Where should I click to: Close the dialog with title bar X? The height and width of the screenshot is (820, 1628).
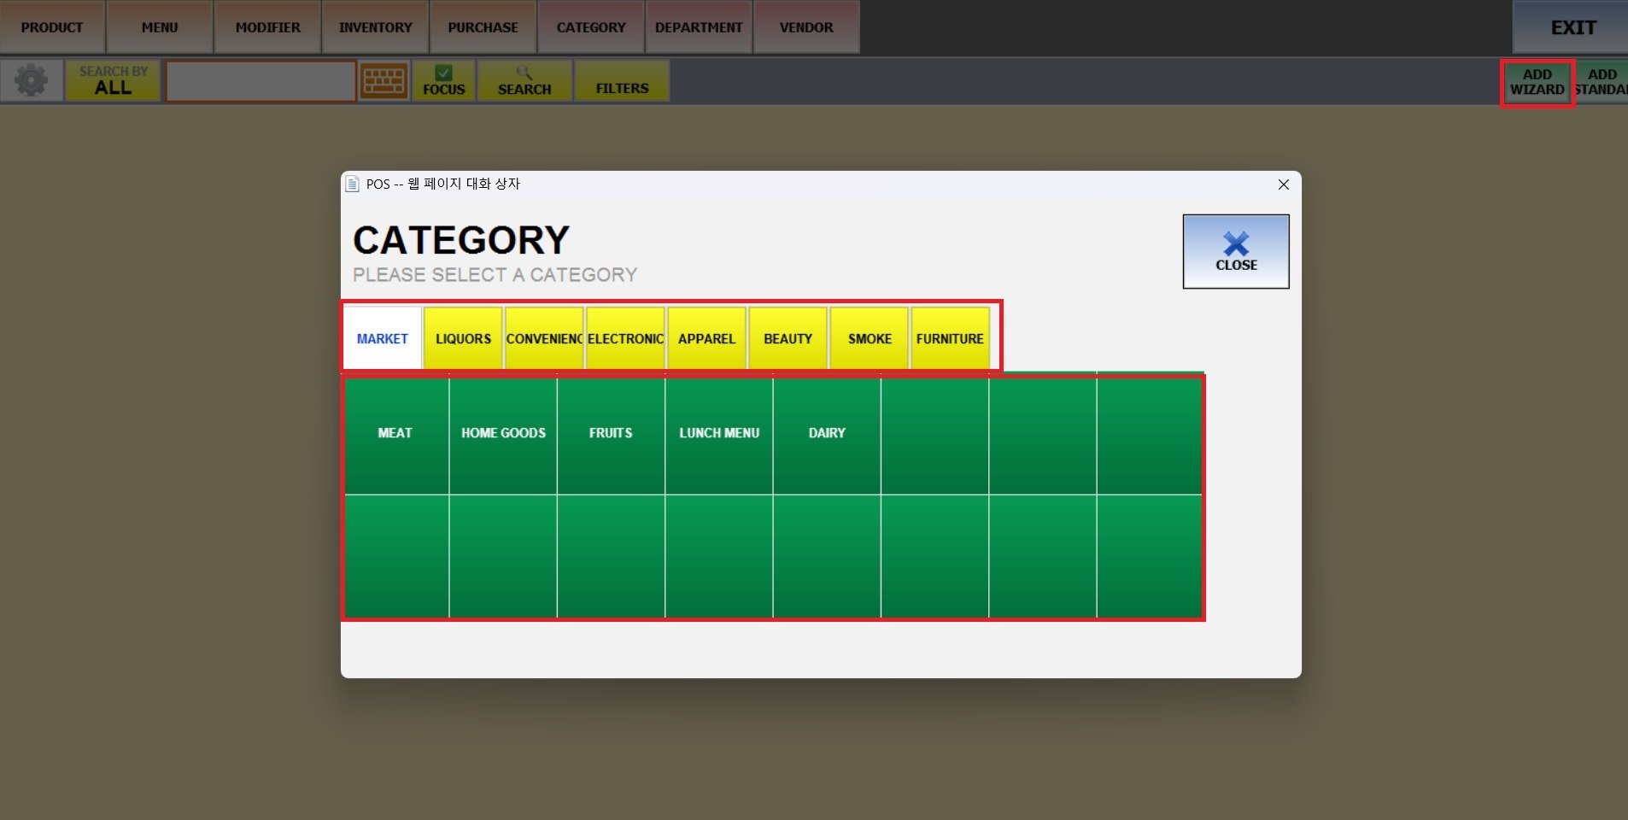pyautogui.click(x=1283, y=184)
